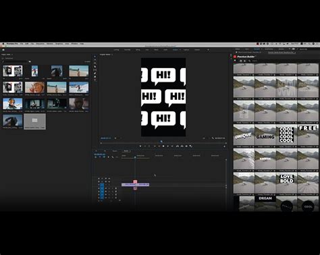This screenshot has width=320, height=255.
Task: Select the COOL COOL COOL preset thumbnail
Action: coord(286,135)
